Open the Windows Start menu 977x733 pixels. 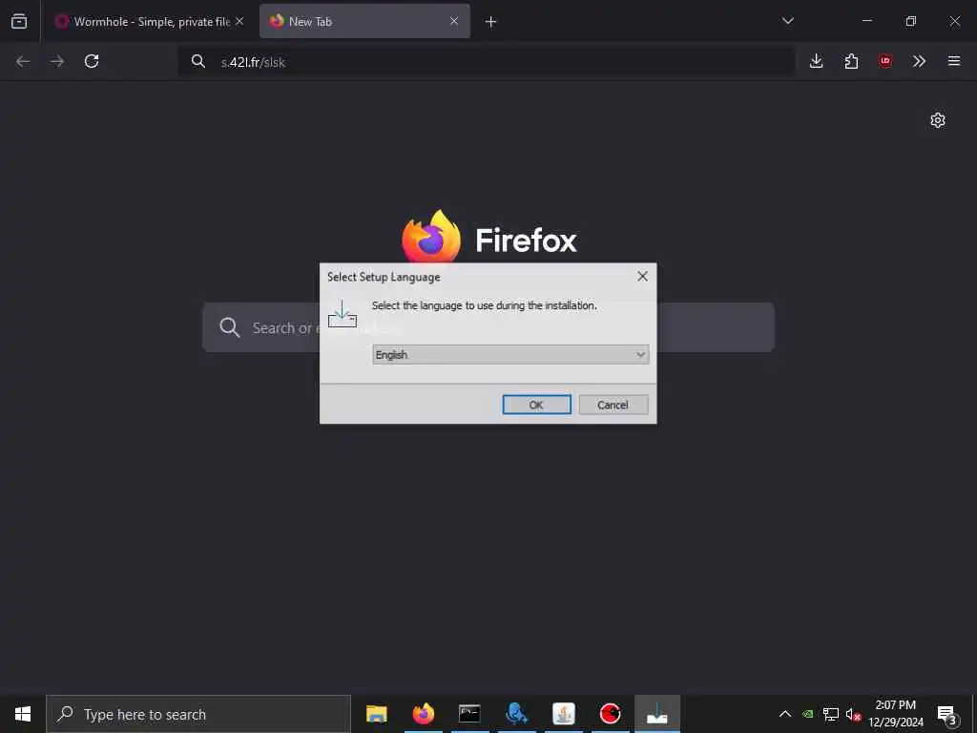[x=23, y=714]
